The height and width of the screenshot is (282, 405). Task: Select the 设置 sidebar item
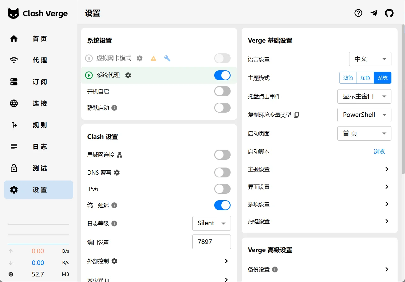39,190
